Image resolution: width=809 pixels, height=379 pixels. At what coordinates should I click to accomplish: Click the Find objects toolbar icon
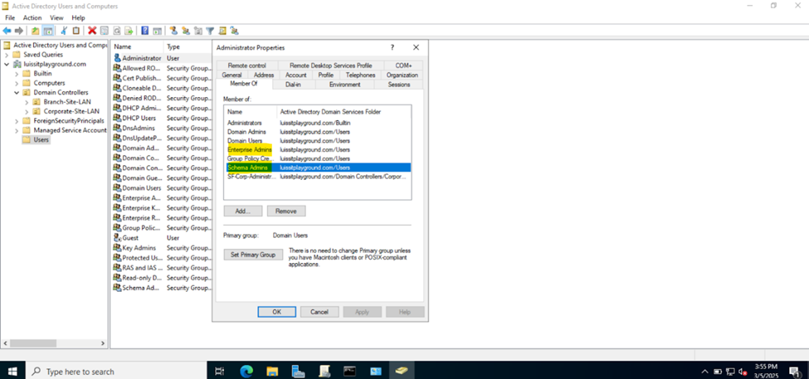[x=222, y=31]
